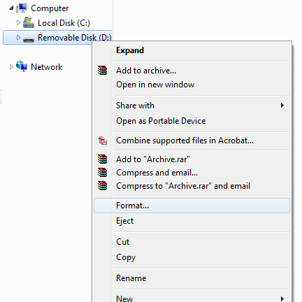This screenshot has height=302, width=302.
Task: Collapse the Computer tree node arrow
Action: 11,8
